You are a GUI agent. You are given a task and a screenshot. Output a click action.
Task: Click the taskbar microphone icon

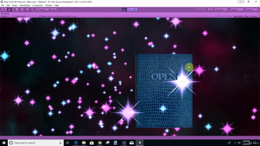tap(61, 143)
